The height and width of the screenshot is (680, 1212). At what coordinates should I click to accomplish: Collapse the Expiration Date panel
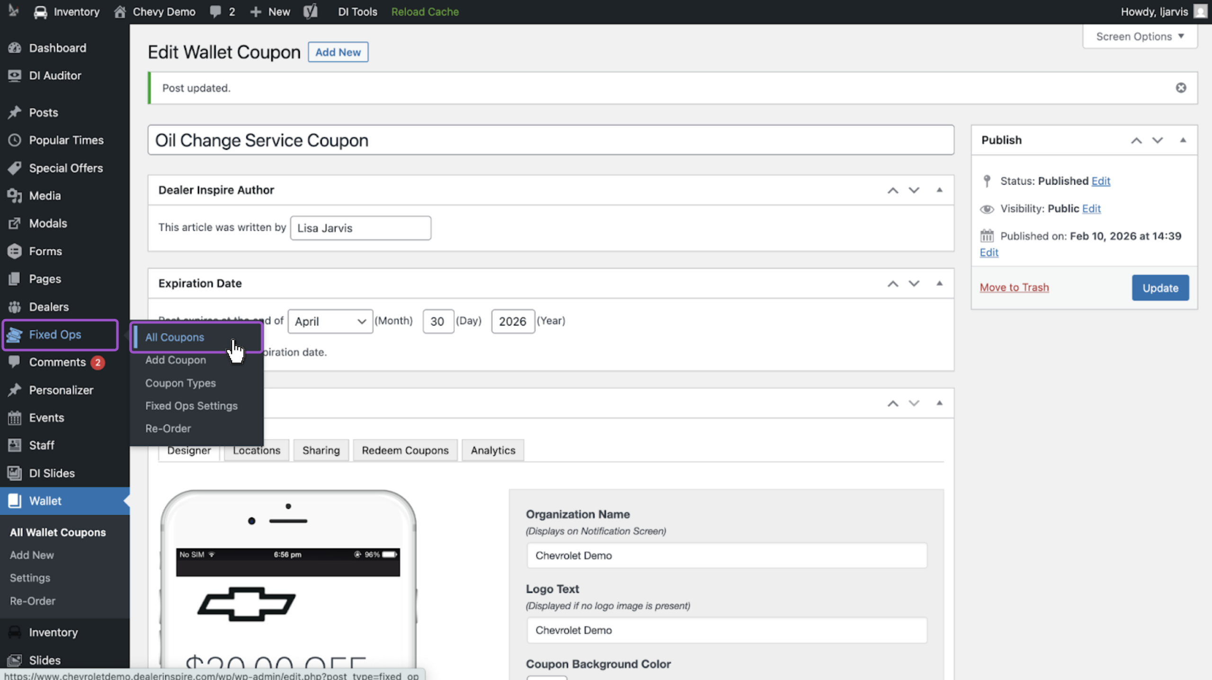pos(939,283)
